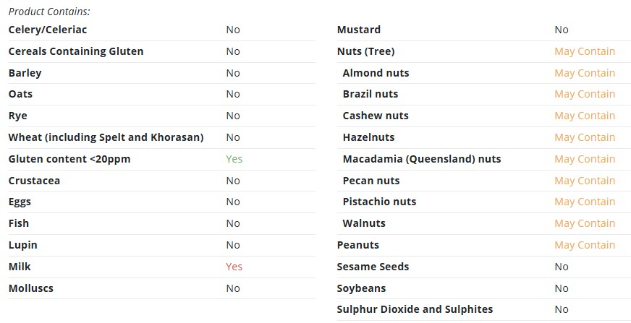The height and width of the screenshot is (323, 631).
Task: Click the red Yes value next to Milk
Action: click(x=234, y=267)
